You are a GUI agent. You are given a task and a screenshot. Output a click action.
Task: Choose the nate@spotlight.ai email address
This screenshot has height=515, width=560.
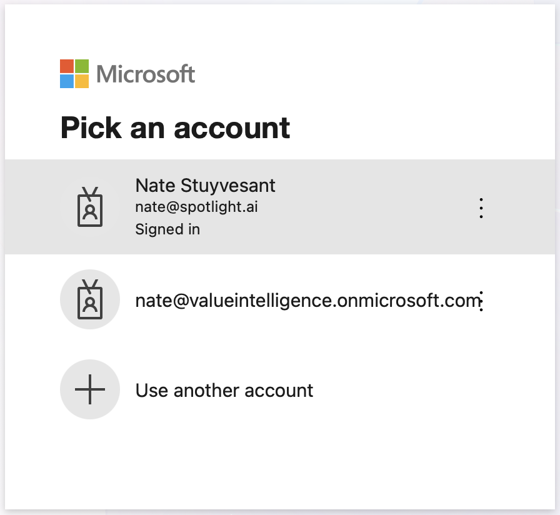point(196,207)
